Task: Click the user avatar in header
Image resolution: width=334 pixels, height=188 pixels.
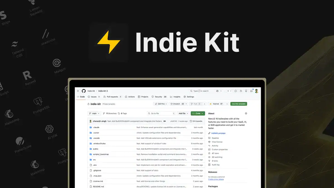Action: pos(256,91)
